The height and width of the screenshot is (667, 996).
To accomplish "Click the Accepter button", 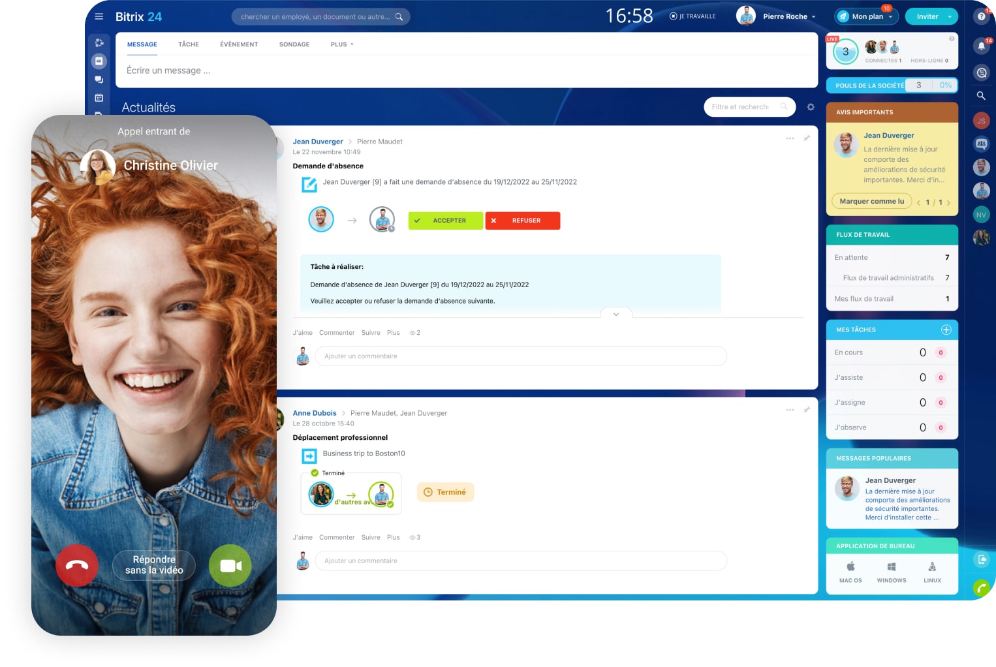I will click(x=446, y=221).
